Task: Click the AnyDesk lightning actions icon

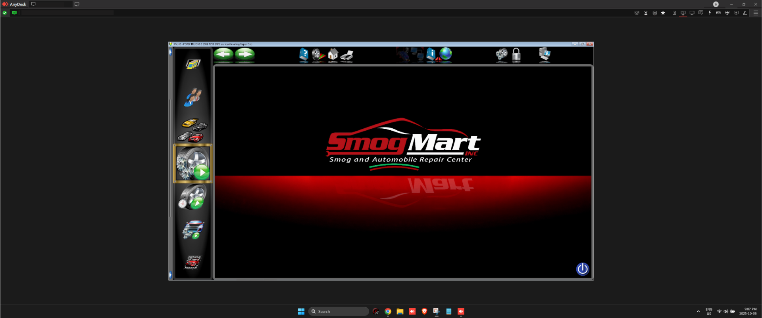Action: point(710,13)
